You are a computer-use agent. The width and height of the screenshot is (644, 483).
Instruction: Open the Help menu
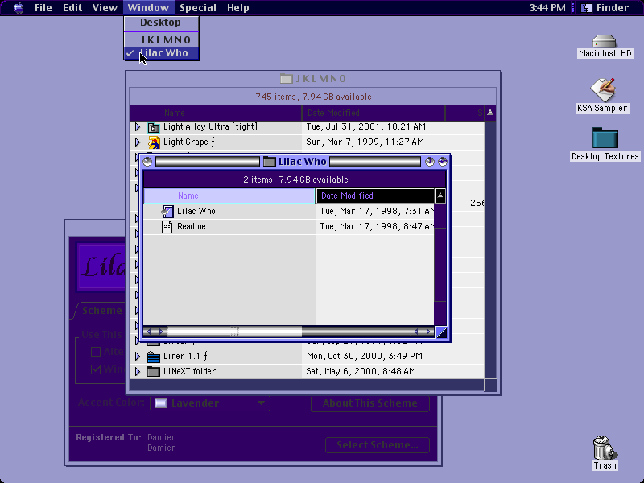[237, 7]
